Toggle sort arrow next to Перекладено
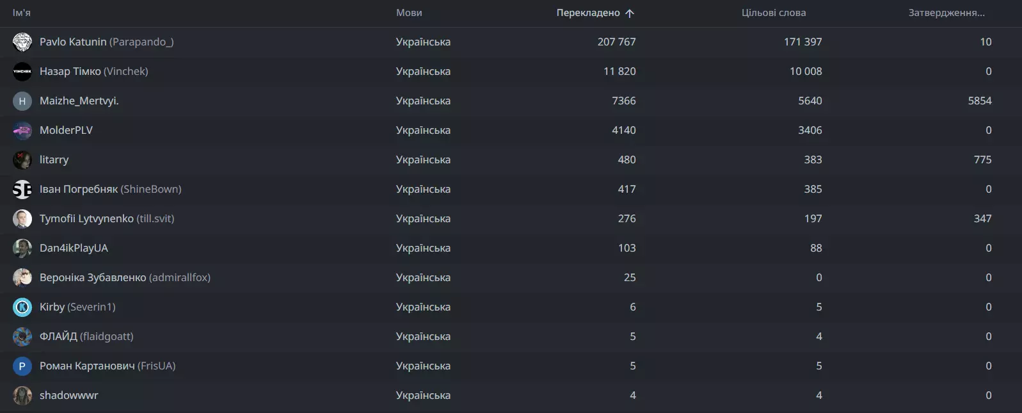Image resolution: width=1022 pixels, height=413 pixels. [630, 13]
